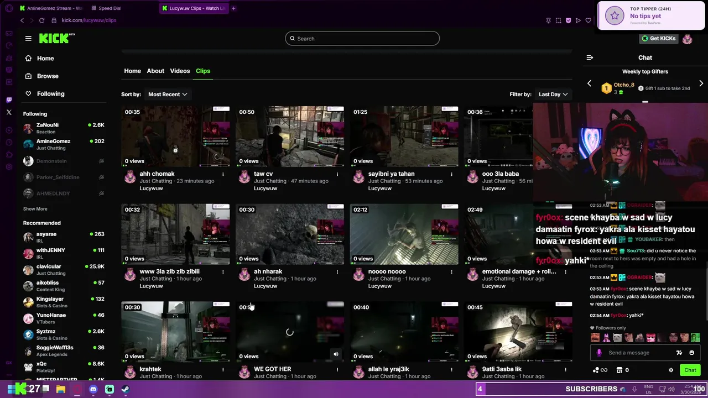Image resolution: width=708 pixels, height=398 pixels.
Task: Open X in browser sidebar
Action: point(9,112)
